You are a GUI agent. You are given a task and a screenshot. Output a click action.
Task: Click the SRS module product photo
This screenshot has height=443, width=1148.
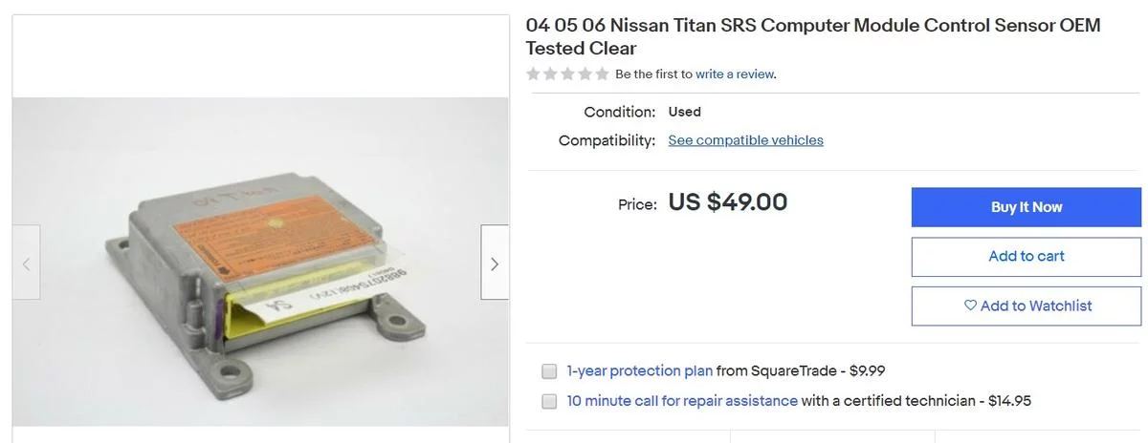[260, 263]
